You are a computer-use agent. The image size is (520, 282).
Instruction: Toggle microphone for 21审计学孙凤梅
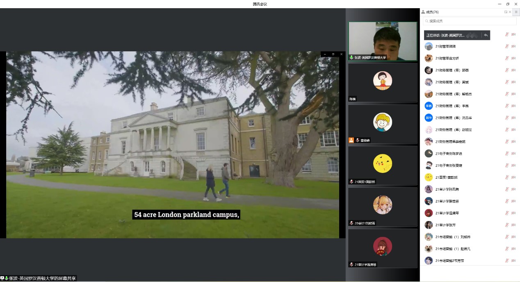507,189
